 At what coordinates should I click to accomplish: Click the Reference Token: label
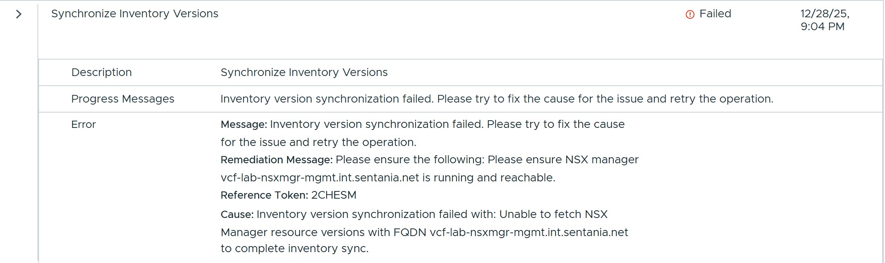(264, 195)
